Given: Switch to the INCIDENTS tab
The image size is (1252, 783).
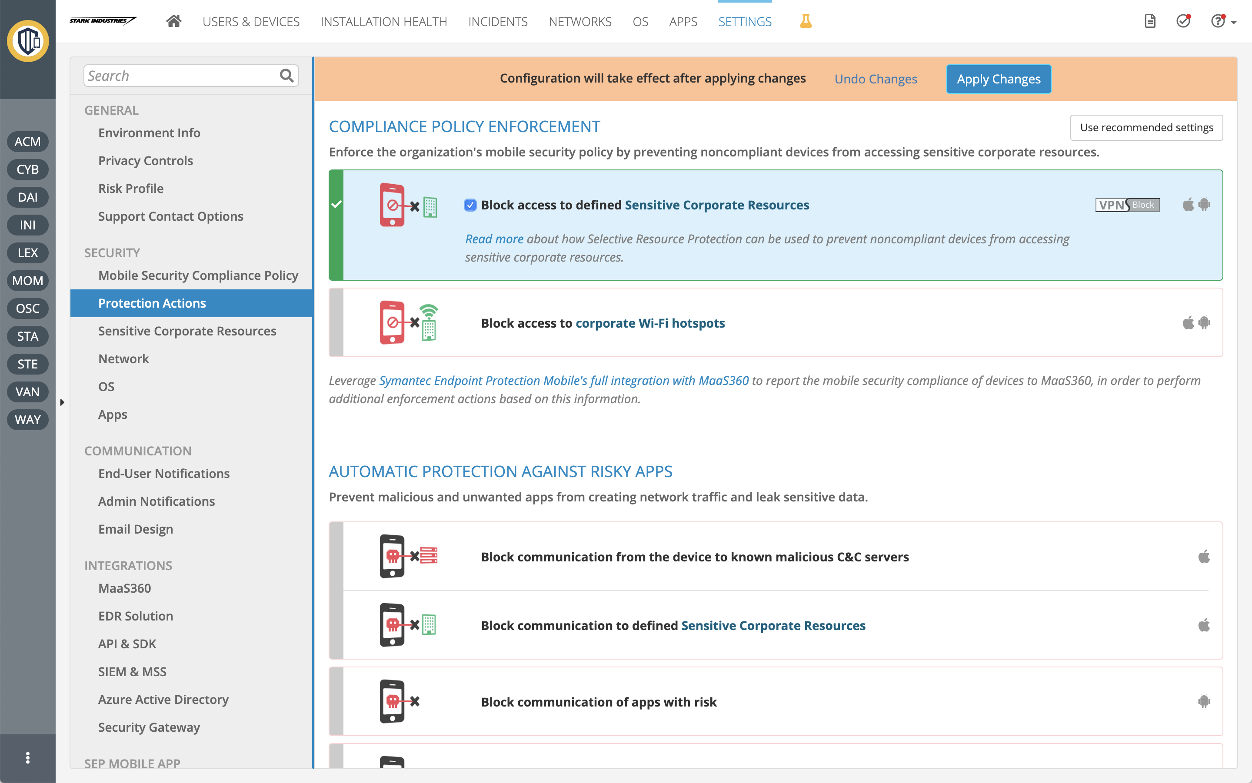Looking at the screenshot, I should (497, 21).
